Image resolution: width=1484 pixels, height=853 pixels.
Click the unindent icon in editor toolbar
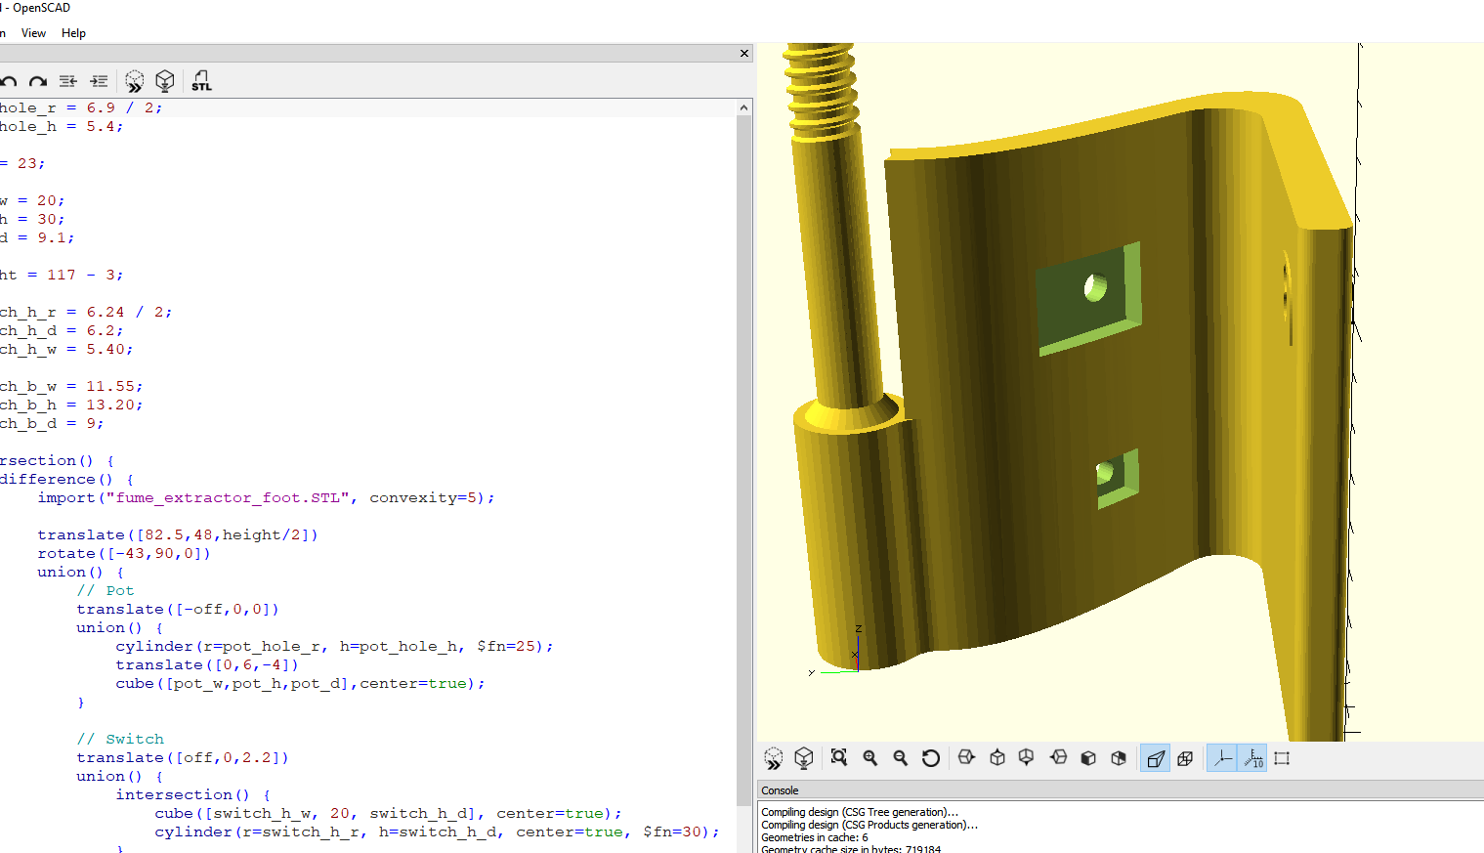pos(67,81)
